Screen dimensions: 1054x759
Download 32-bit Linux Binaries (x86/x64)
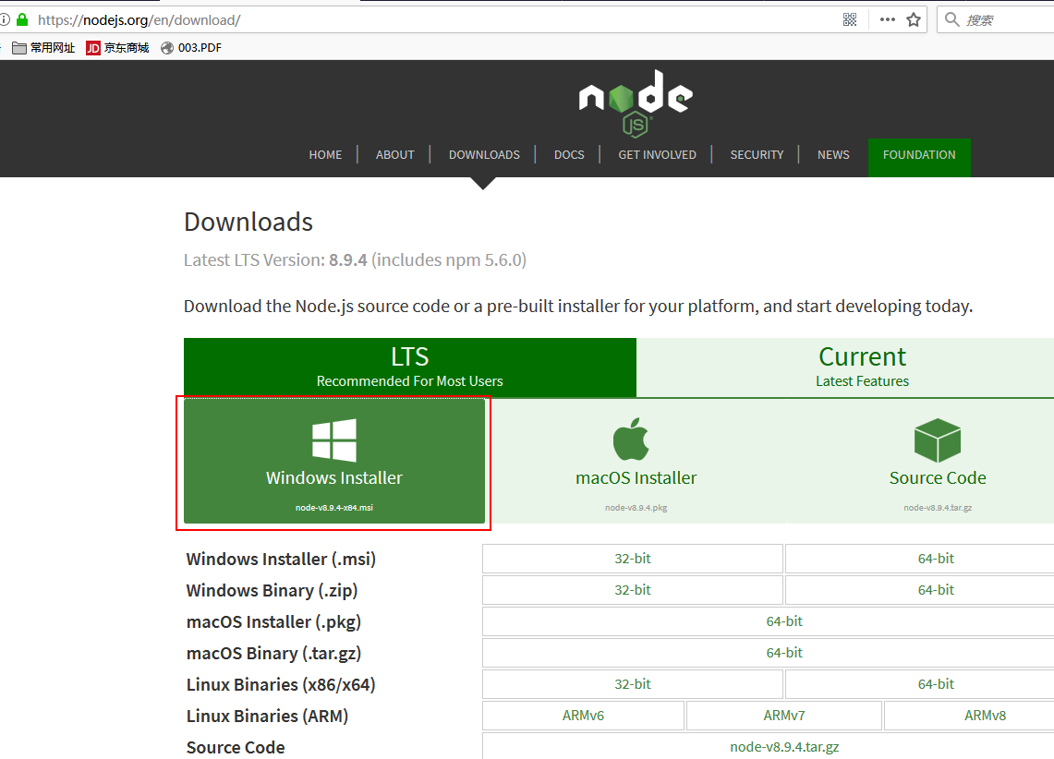[x=633, y=684]
